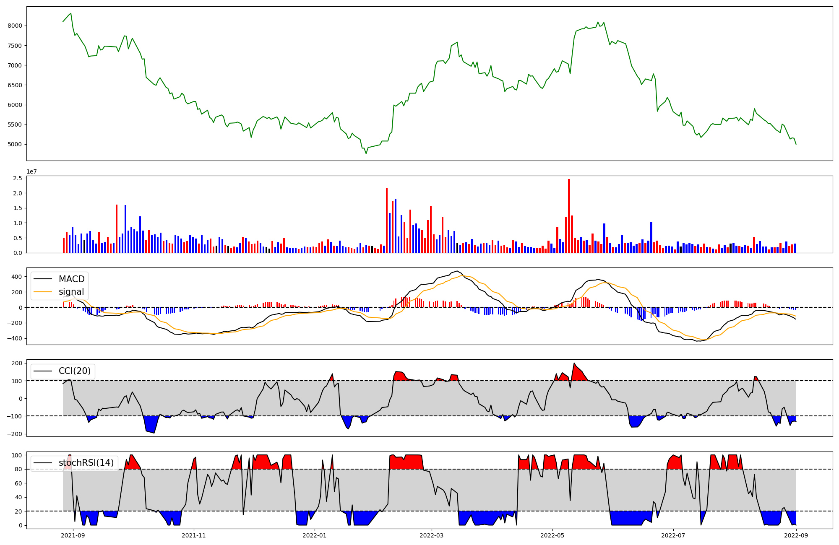Click the 2022-03 date axis label
839x545 pixels.
(x=431, y=535)
